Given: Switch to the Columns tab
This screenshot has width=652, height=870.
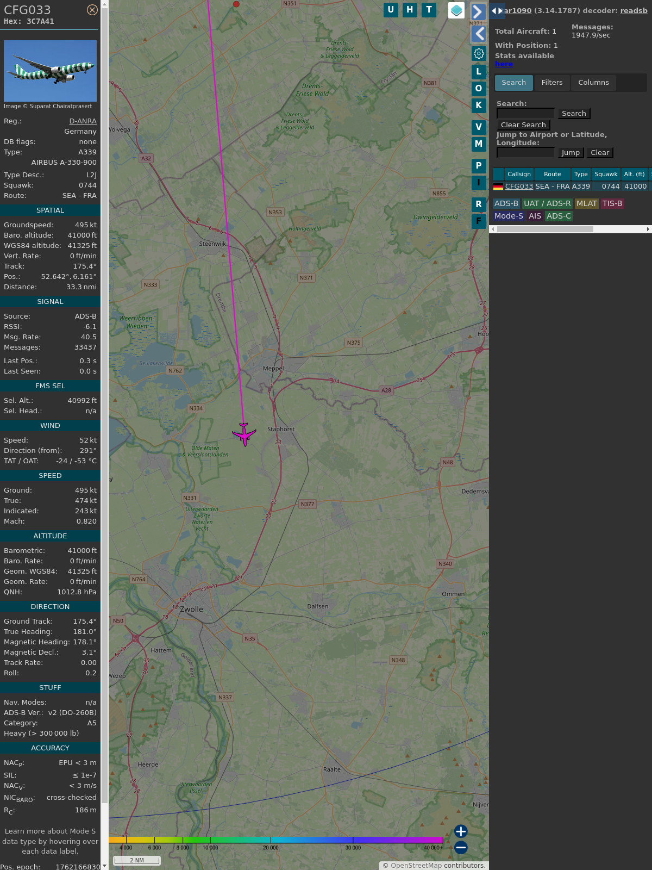Looking at the screenshot, I should [593, 83].
